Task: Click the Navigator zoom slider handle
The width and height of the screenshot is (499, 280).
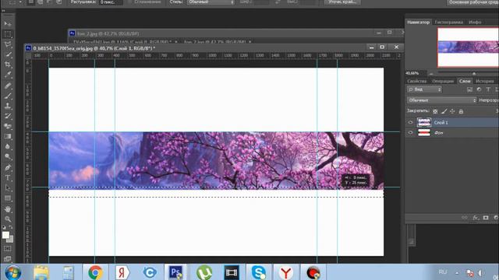Action: 474,73
